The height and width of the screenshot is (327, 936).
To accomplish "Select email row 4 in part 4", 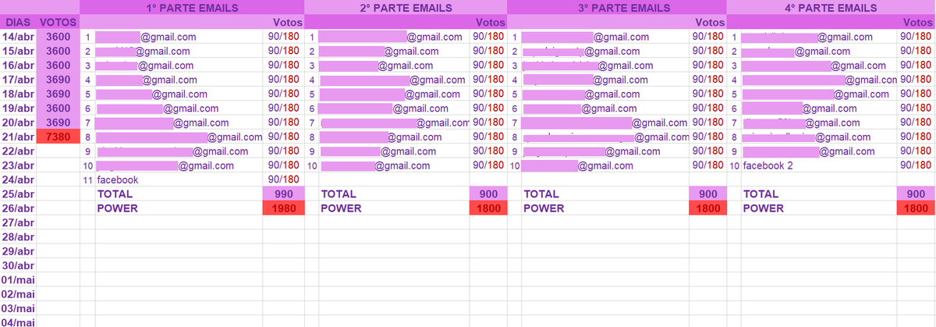I will [x=820, y=80].
